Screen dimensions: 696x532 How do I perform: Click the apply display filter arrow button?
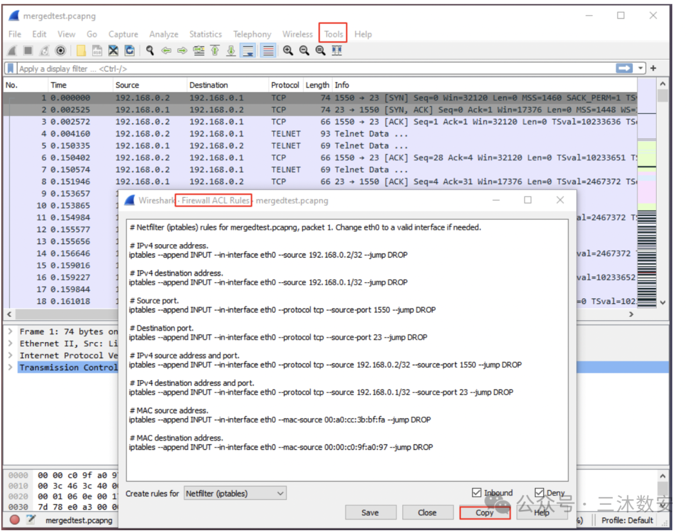click(x=624, y=68)
